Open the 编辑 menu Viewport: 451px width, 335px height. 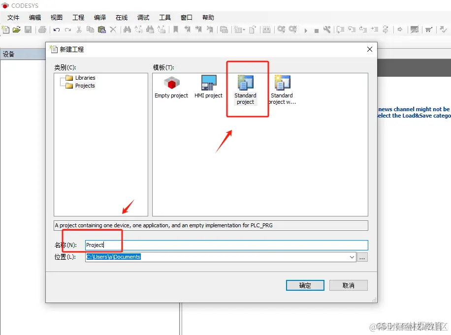click(x=35, y=18)
